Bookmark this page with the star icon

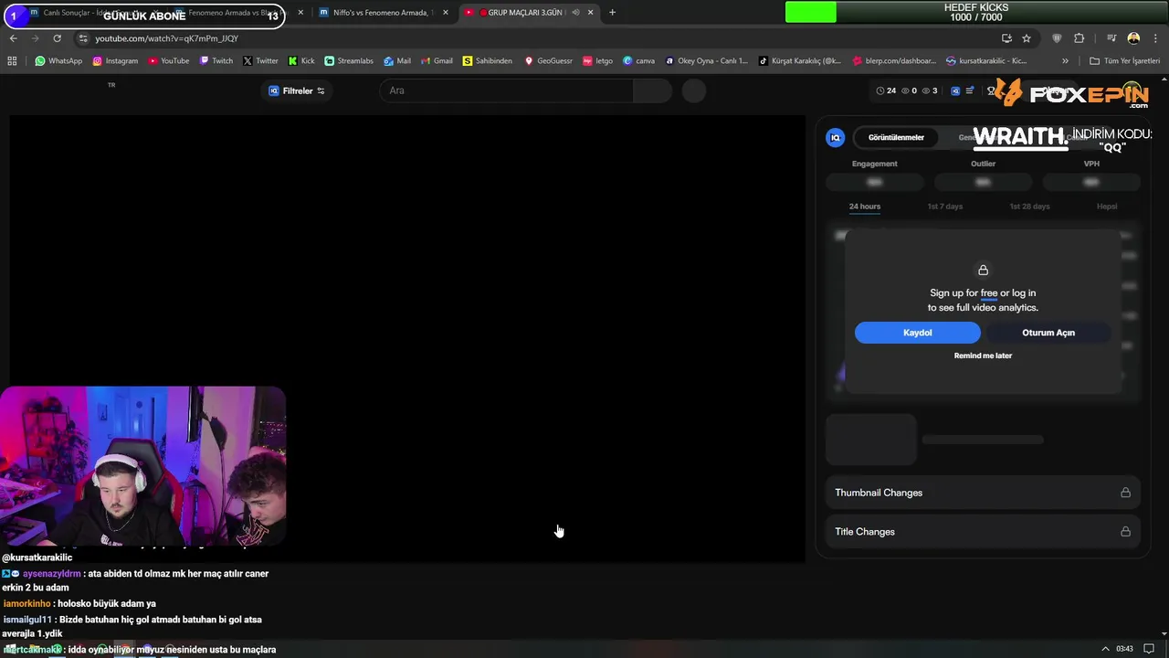pyautogui.click(x=1027, y=38)
